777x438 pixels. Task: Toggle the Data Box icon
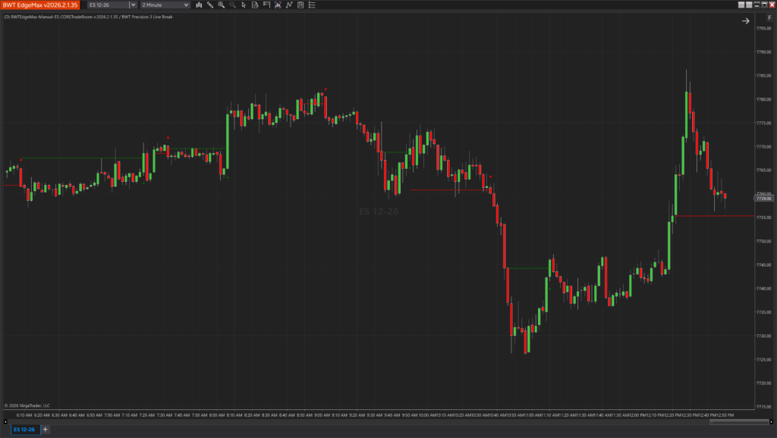click(255, 5)
